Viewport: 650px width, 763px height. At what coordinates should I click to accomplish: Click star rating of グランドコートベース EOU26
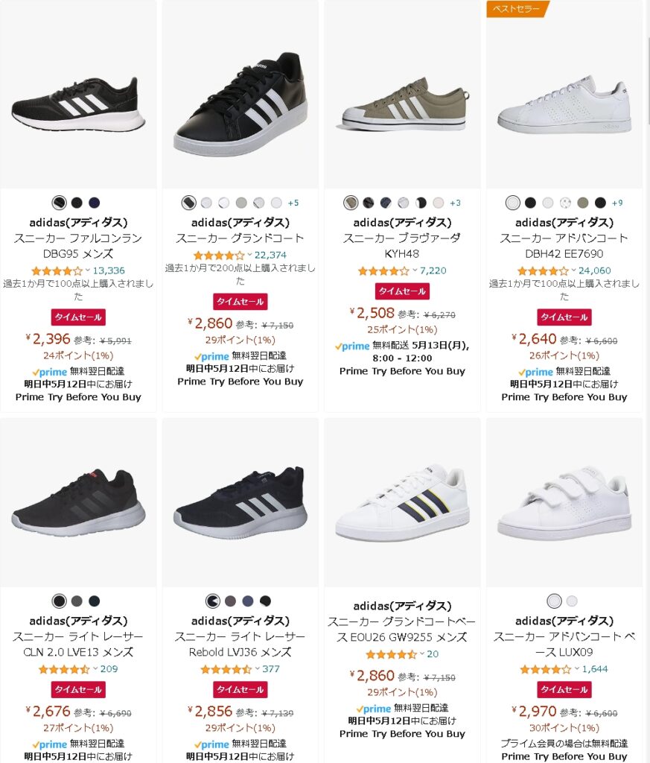click(391, 654)
